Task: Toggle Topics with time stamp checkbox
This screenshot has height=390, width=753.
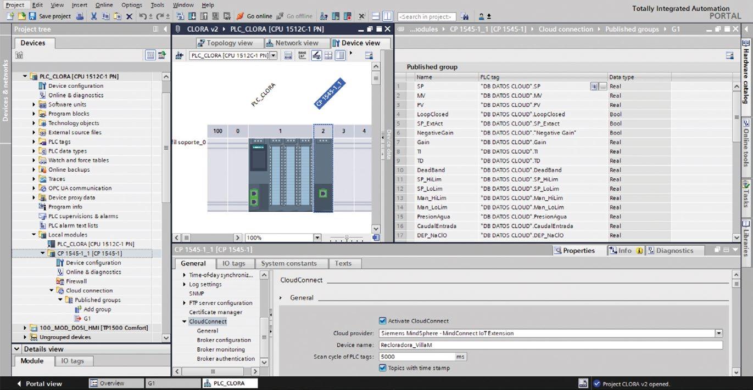Action: (x=383, y=368)
